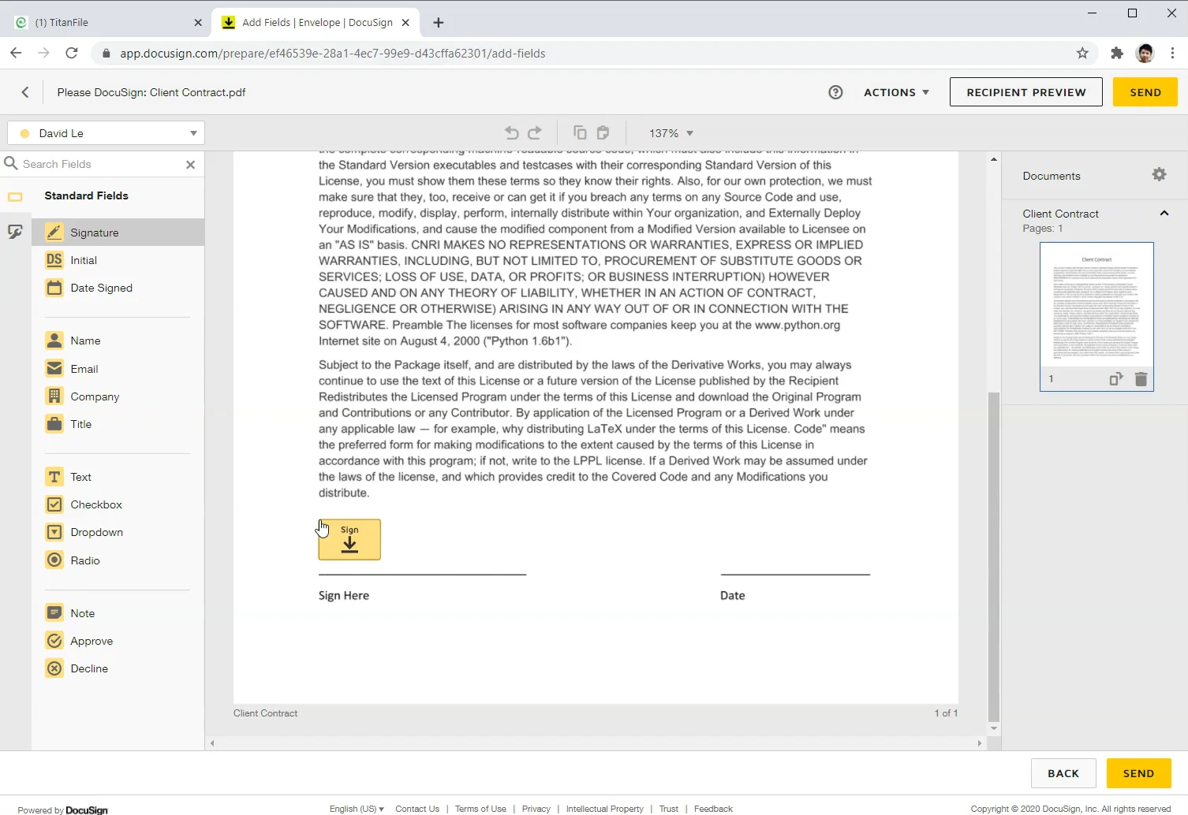Screen dimensions: 1188x815
Task: Open the English (US) language selector
Action: 357,809
